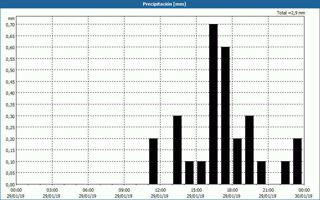Select the 0,30 y-axis value
Screen dimensions: 320x200
(x=10, y=116)
